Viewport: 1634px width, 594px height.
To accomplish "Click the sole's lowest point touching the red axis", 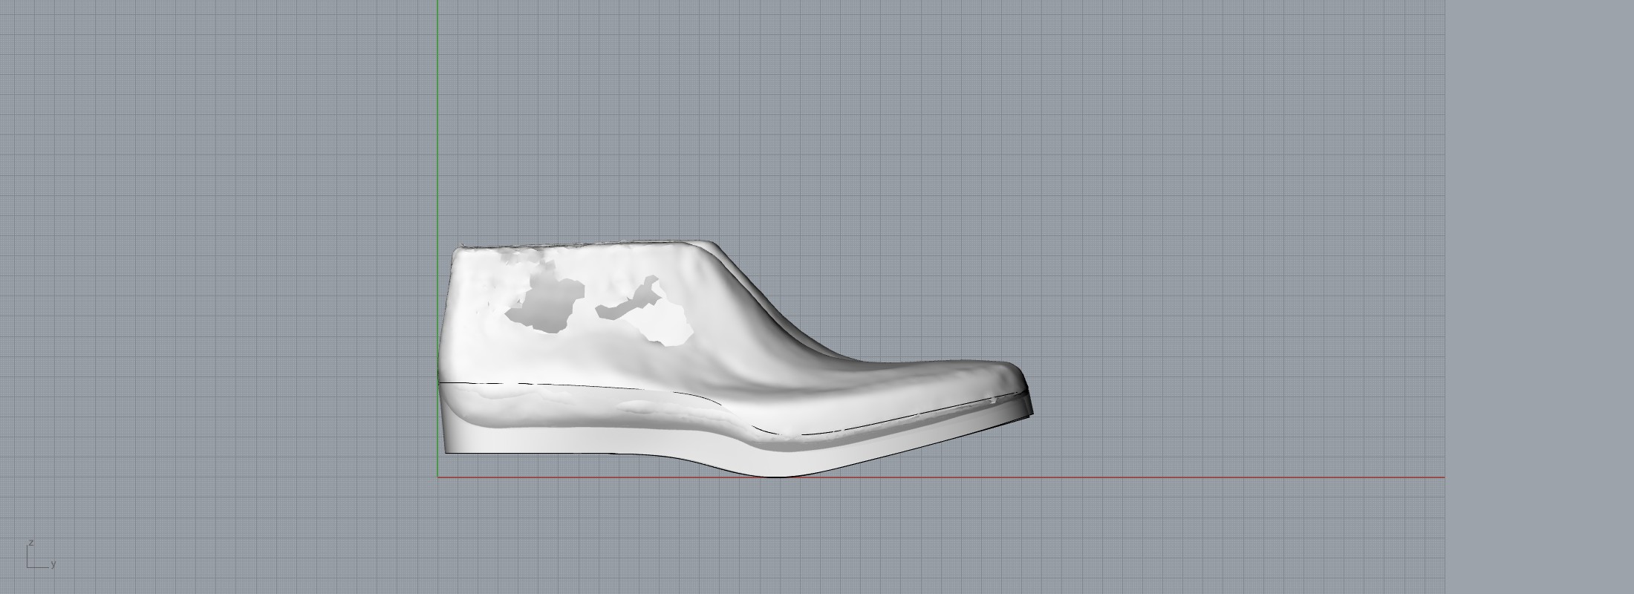I will pos(776,475).
